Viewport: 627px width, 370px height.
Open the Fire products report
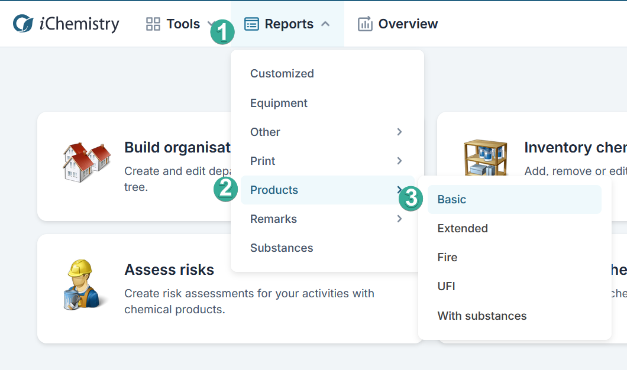[x=447, y=258]
